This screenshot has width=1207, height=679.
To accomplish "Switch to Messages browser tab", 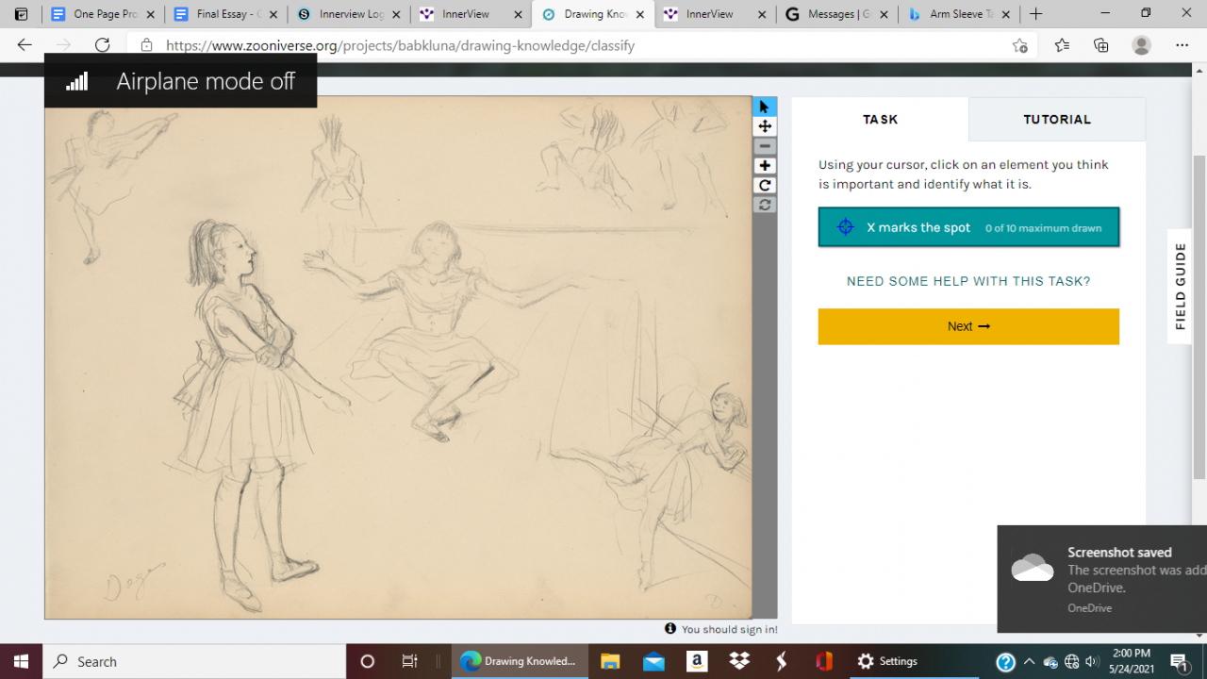I will 837,14.
